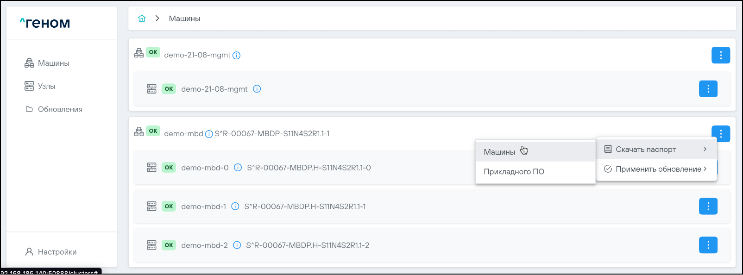
Task: Go to Узлы in the sidebar
Action: point(46,86)
